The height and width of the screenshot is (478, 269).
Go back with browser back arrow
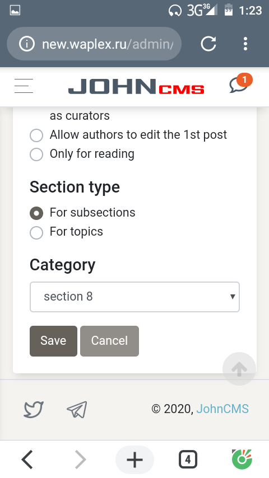[27, 460]
